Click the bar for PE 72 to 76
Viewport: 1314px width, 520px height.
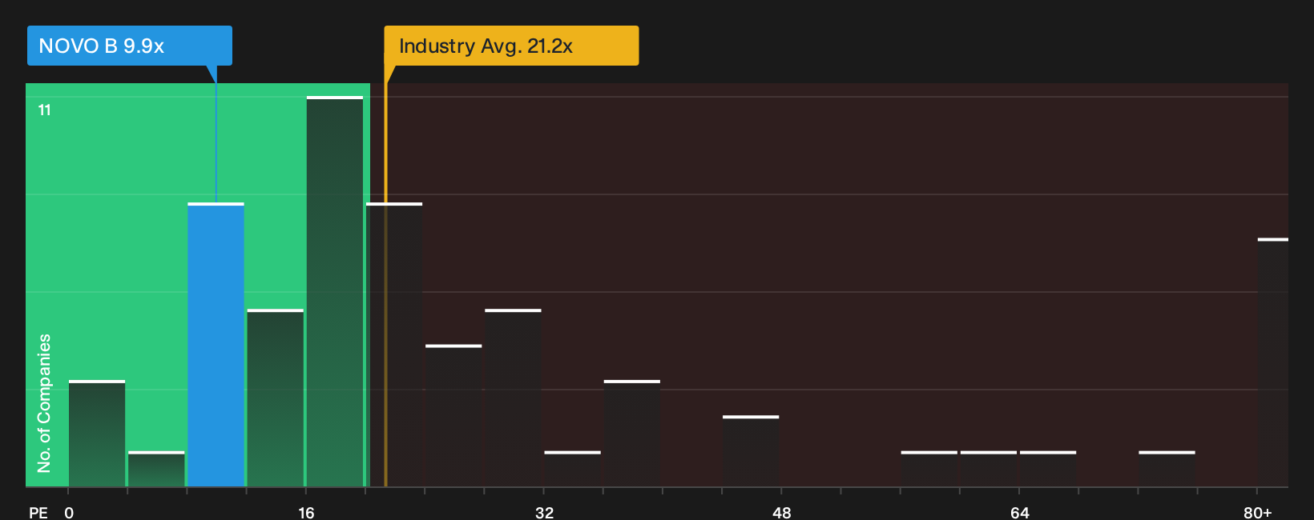(x=1167, y=469)
